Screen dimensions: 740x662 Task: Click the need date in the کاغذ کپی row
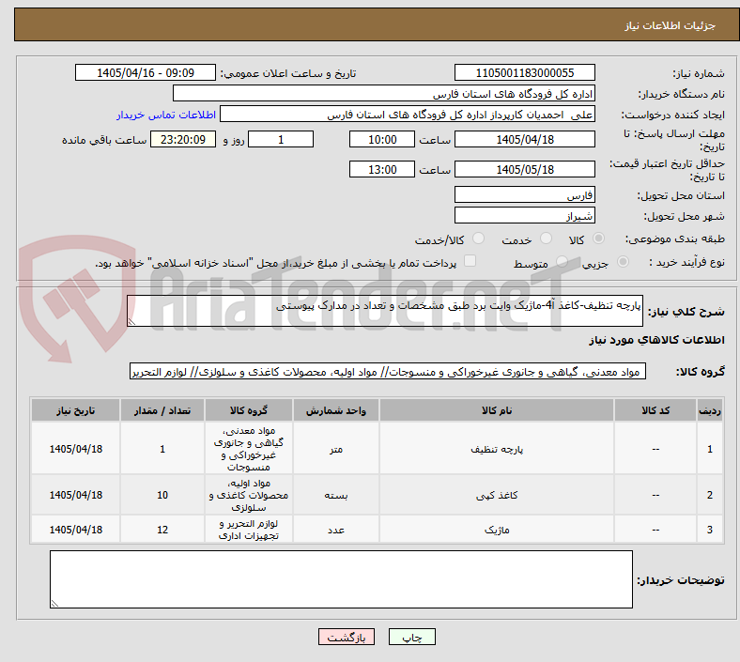click(75, 495)
